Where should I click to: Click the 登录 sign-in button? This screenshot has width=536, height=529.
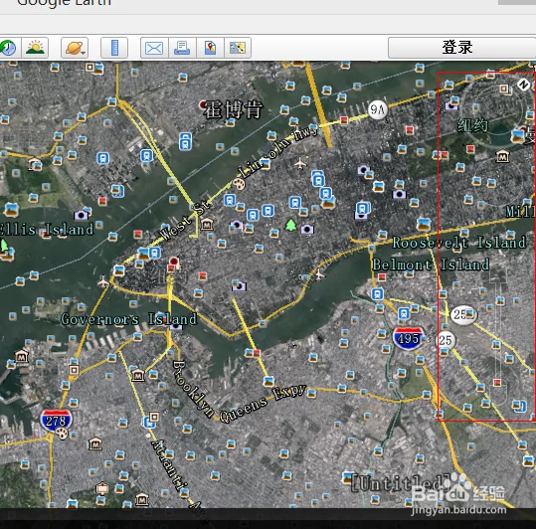[461, 48]
